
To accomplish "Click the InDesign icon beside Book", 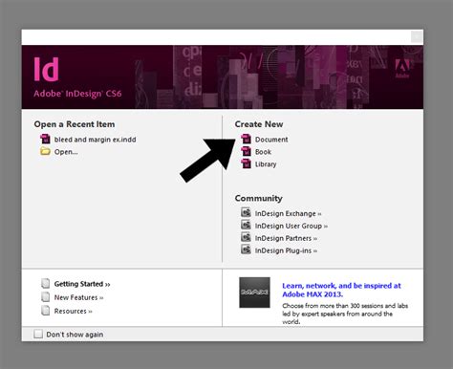I will [246, 151].
